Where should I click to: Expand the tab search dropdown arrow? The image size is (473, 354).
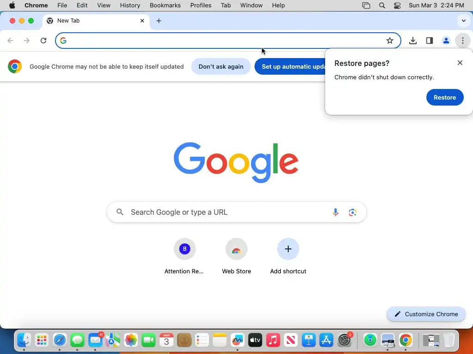point(464,21)
